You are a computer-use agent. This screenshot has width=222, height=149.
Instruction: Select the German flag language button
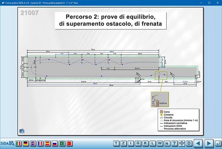pyautogui.click(x=26, y=143)
